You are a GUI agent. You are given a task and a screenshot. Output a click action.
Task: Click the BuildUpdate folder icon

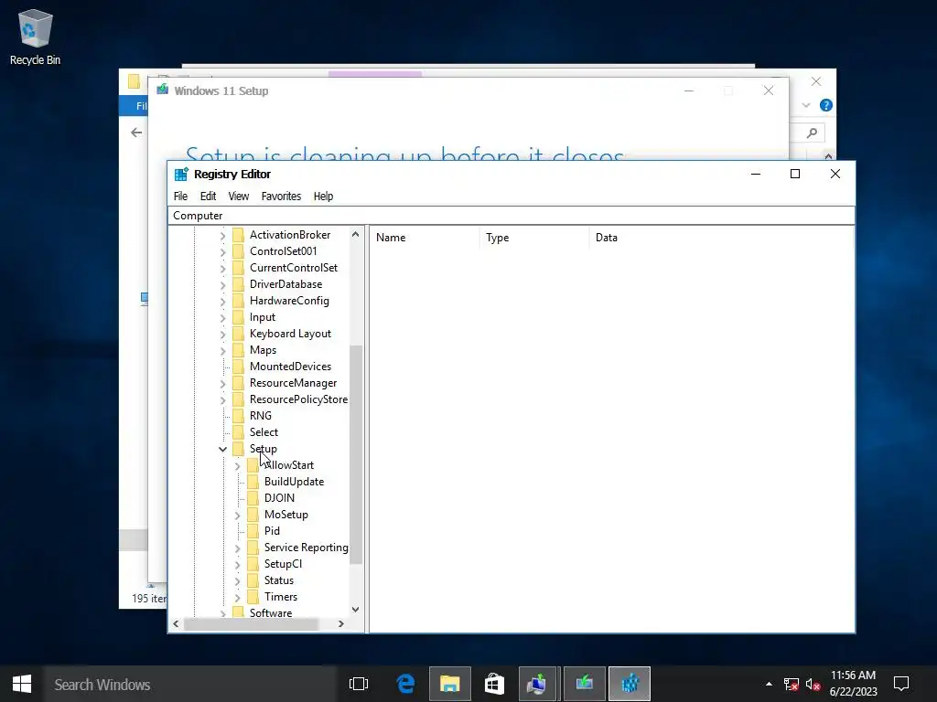click(x=253, y=482)
